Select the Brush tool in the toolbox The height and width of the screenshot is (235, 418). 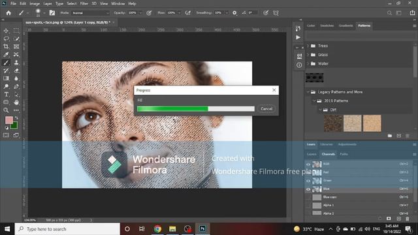[x=6, y=63]
